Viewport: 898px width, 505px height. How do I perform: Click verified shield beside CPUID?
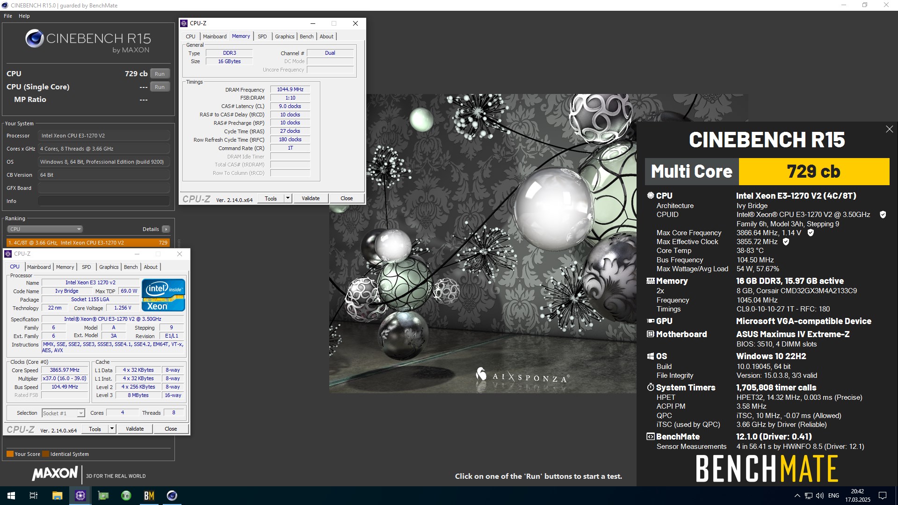883,215
